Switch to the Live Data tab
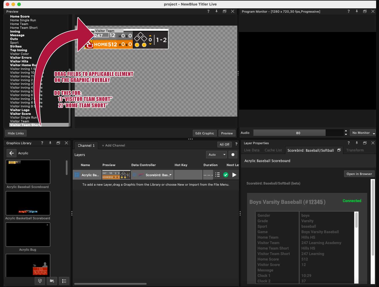 click(251, 150)
